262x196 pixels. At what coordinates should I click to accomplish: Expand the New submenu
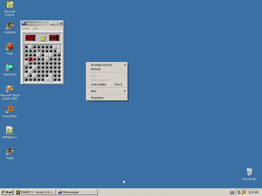tap(107, 91)
